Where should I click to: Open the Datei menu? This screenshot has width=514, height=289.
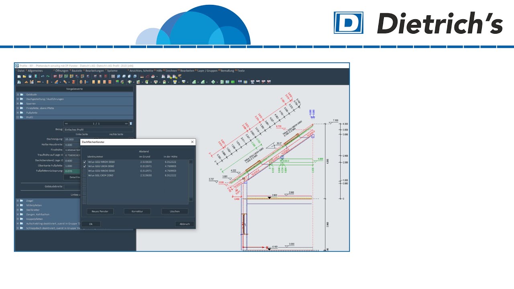click(x=21, y=71)
